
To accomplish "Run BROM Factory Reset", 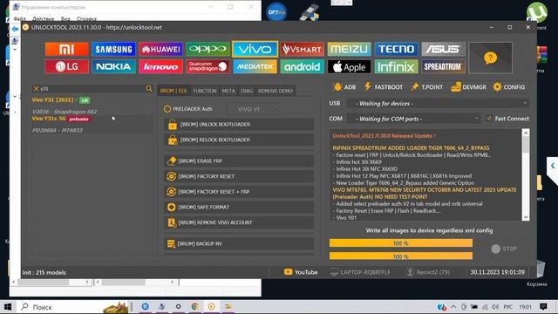I will 239,176.
